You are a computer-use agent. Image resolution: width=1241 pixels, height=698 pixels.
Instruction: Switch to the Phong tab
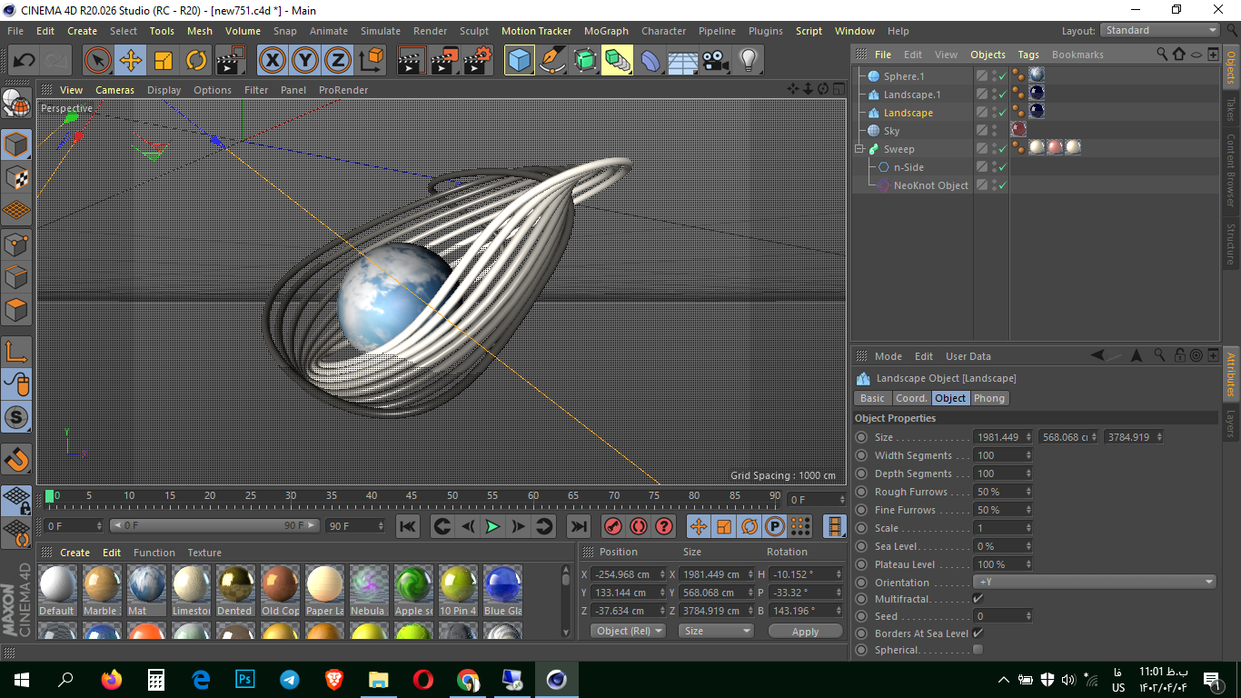[989, 398]
